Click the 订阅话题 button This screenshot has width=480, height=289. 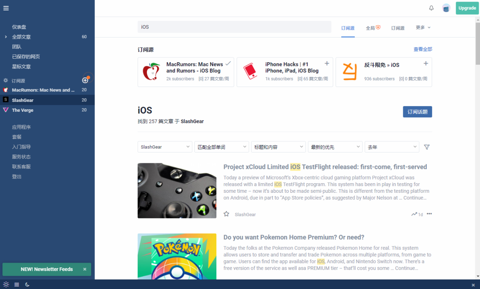click(417, 112)
